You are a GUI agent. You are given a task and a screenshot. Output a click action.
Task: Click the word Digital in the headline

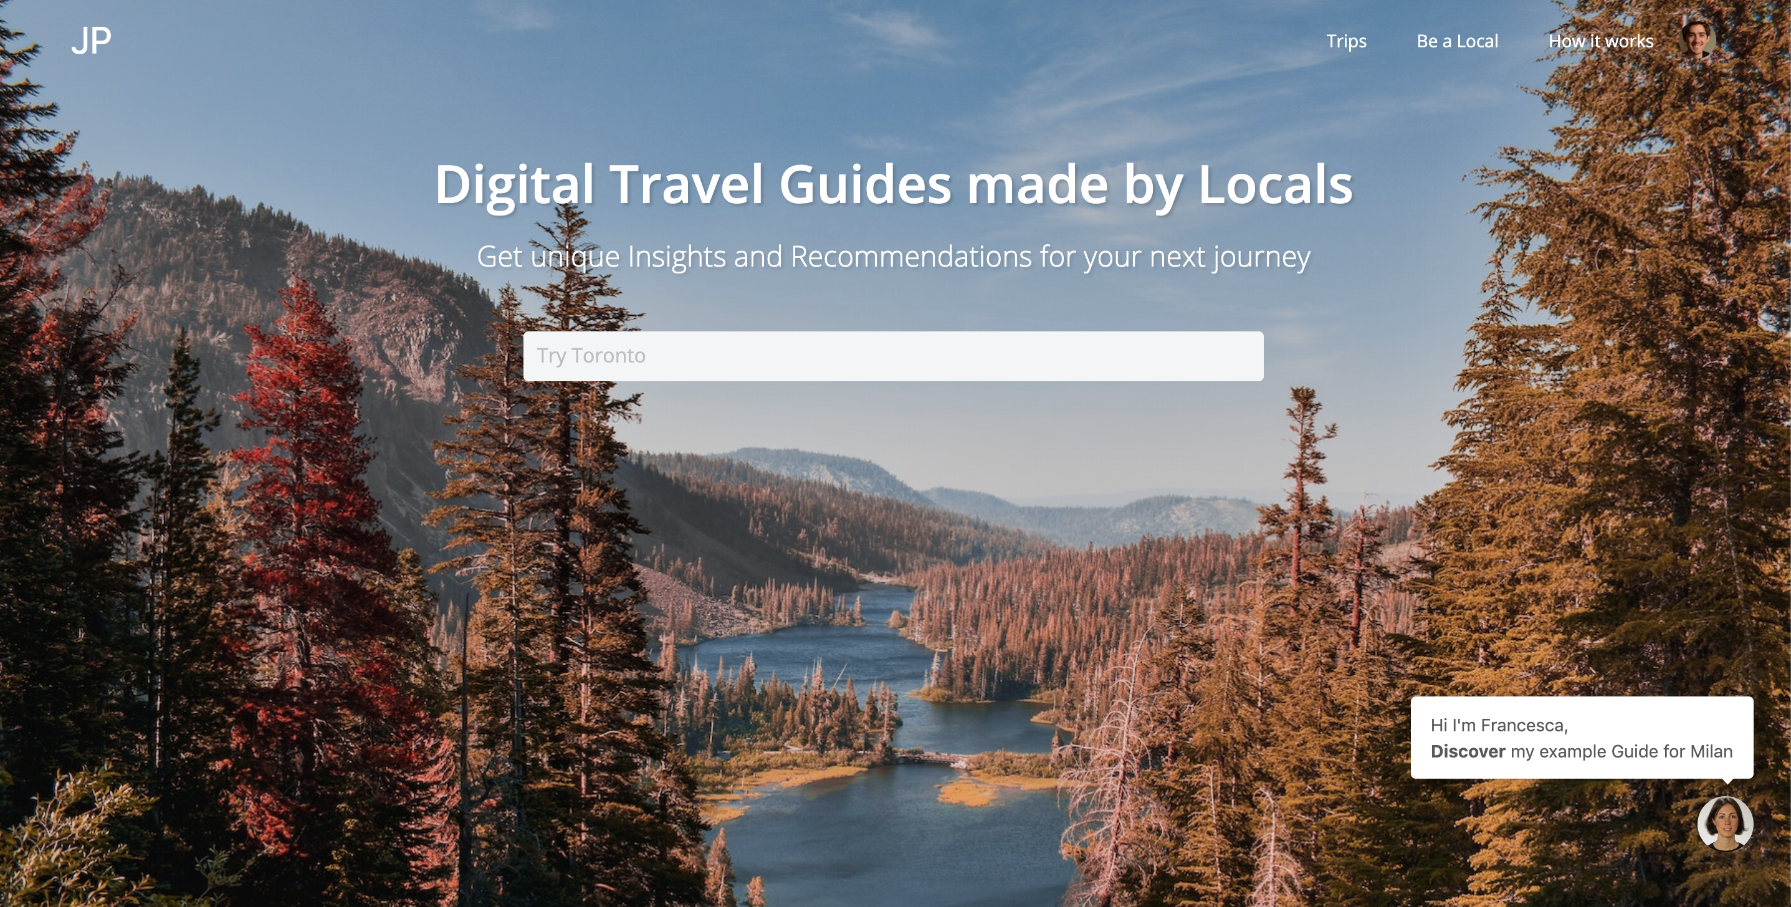(x=515, y=185)
